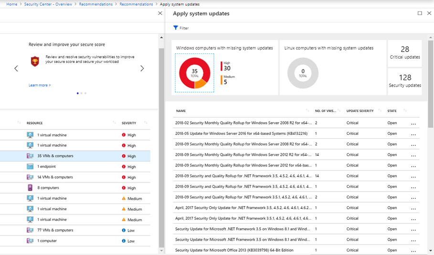Open more options for 2018-05 Update Windows Server 2016

pos(413,134)
